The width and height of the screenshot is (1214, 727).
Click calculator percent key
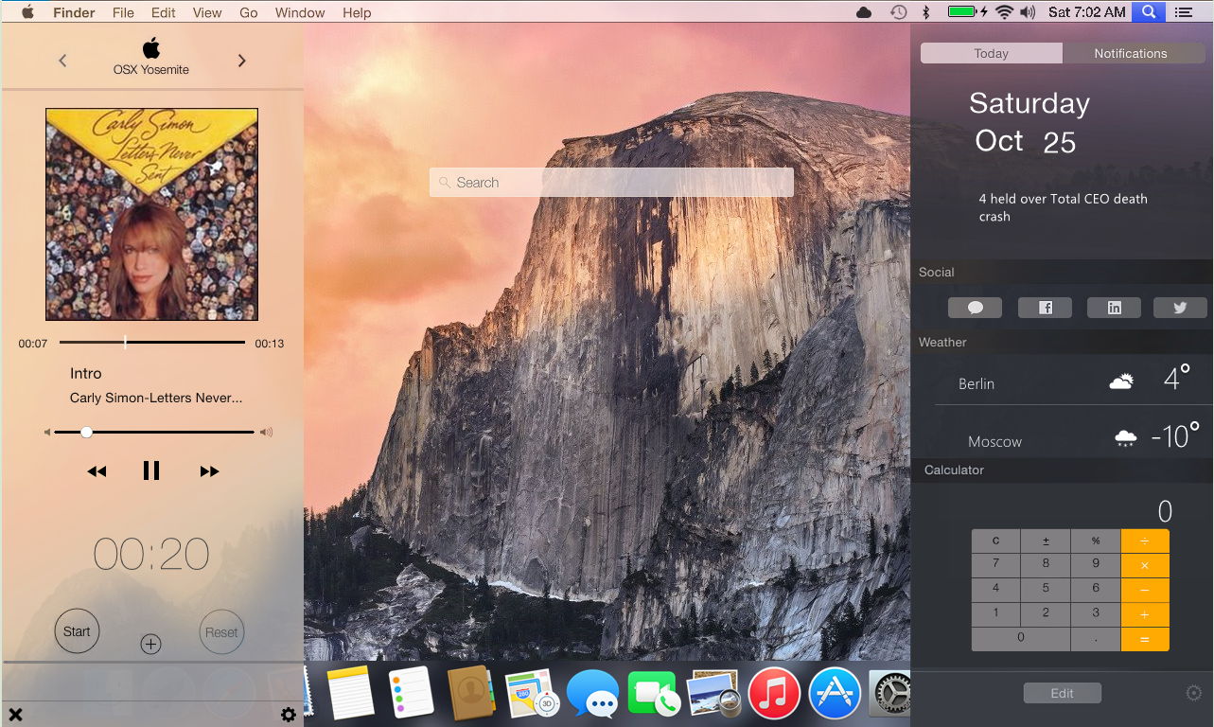pos(1096,541)
